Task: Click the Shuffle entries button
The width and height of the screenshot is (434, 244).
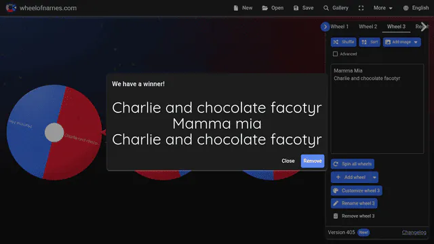Action: [344, 42]
